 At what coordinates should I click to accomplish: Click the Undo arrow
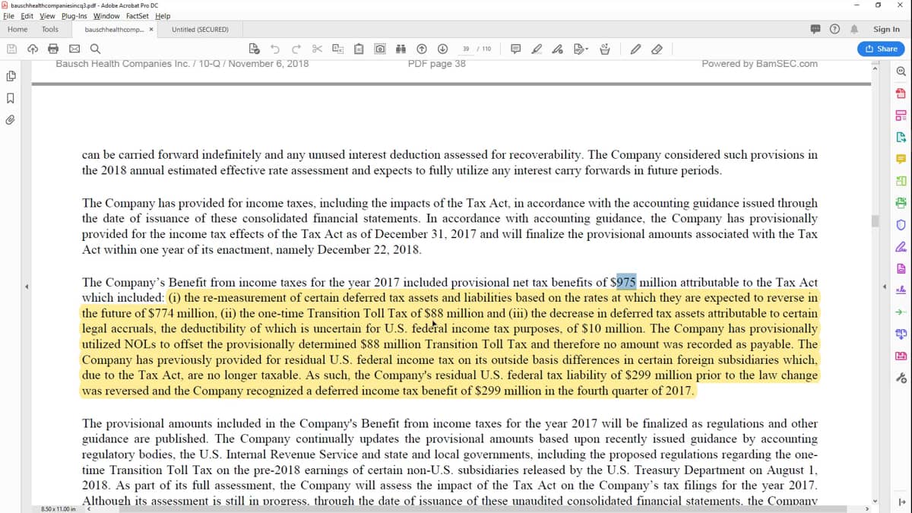(x=274, y=49)
